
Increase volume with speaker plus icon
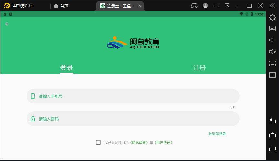pyautogui.click(x=273, y=52)
